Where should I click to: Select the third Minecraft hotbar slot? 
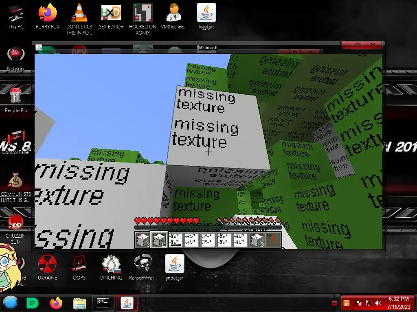(176, 240)
